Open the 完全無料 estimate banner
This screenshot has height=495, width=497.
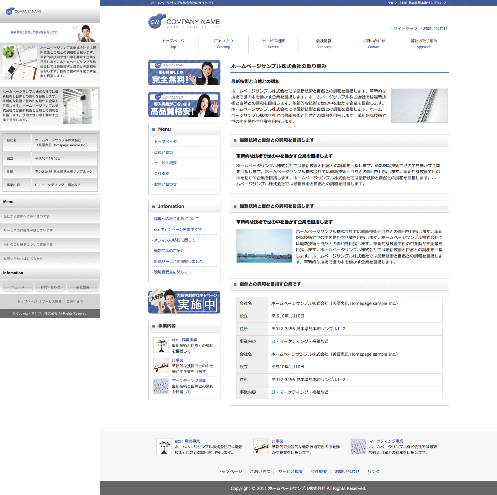tap(184, 73)
